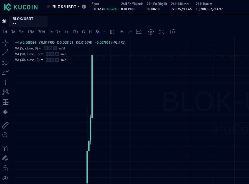Image resolution: width=249 pixels, height=184 pixels.
Task: Select the 4s interval
Action: coord(66,32)
